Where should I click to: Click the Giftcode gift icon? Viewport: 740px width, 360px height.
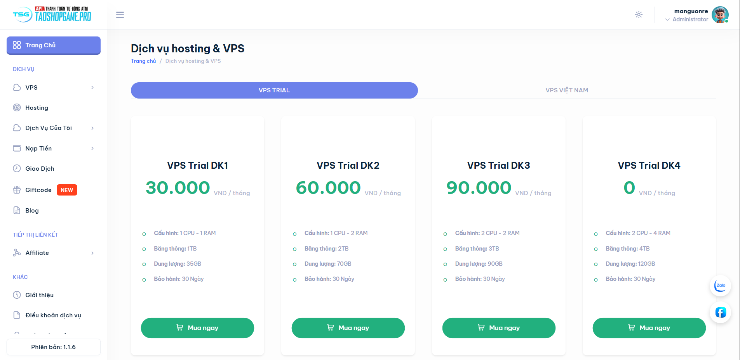pos(17,190)
